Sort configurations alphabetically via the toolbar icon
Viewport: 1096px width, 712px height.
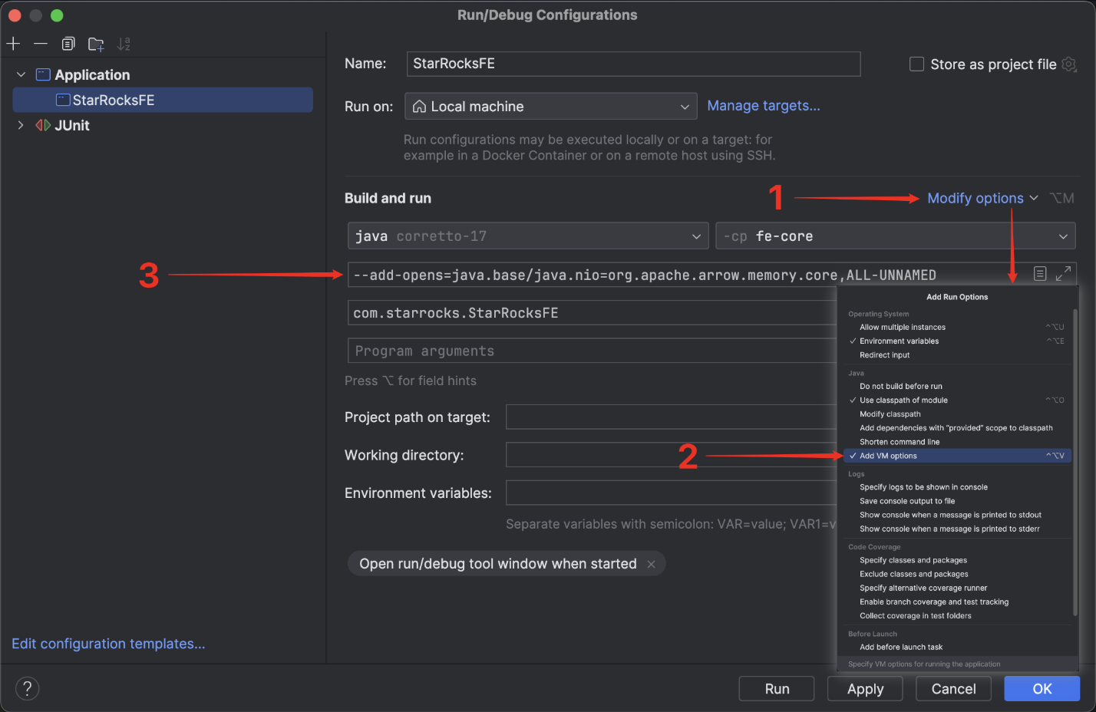click(x=124, y=44)
